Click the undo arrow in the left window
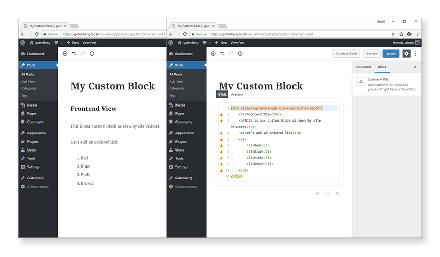Viewport: 440px width, 257px height. point(74,54)
